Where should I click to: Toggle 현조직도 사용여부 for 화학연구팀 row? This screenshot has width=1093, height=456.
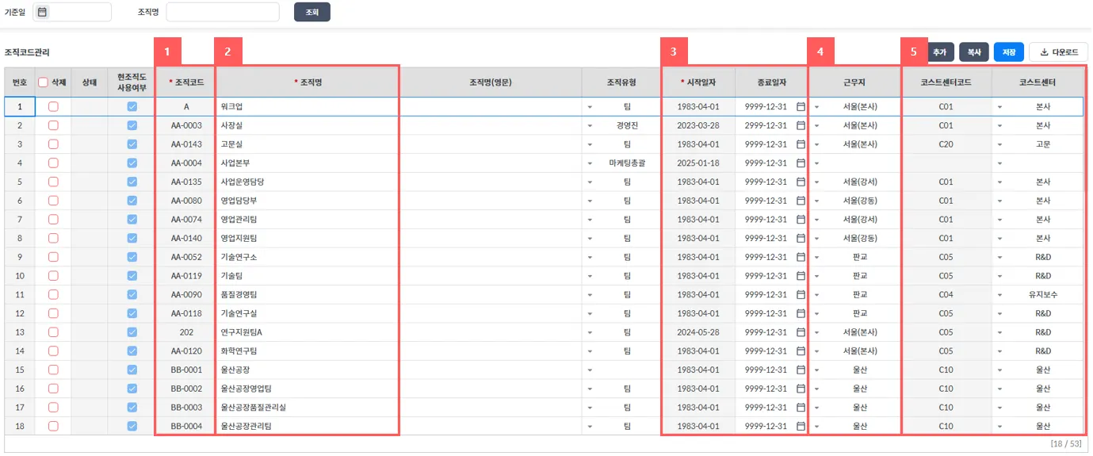pyautogui.click(x=132, y=351)
